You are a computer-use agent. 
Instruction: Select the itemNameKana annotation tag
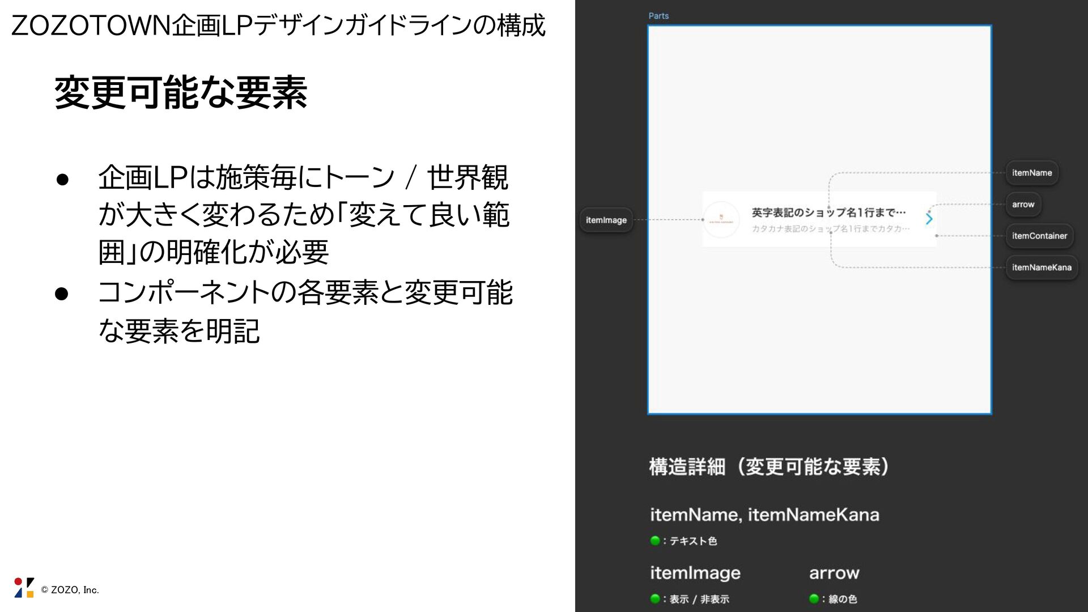(1042, 267)
